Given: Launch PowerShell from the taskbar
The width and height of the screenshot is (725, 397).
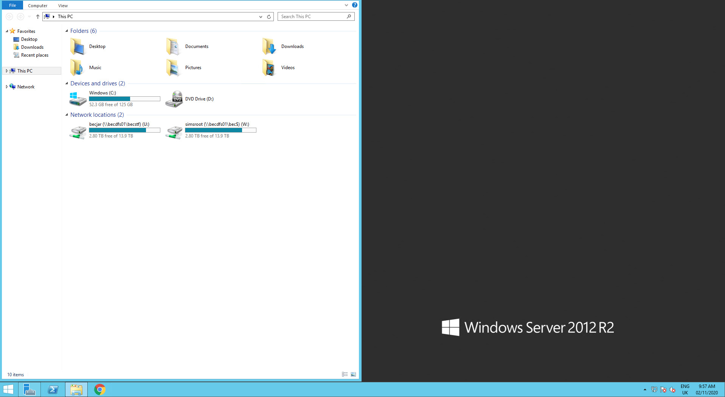Looking at the screenshot, I should (x=53, y=389).
